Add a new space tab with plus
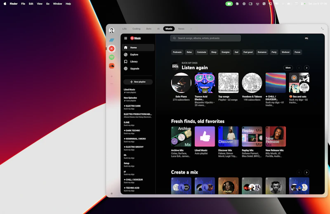Image resolution: width=330 pixels, height=214 pixels. 191,29
